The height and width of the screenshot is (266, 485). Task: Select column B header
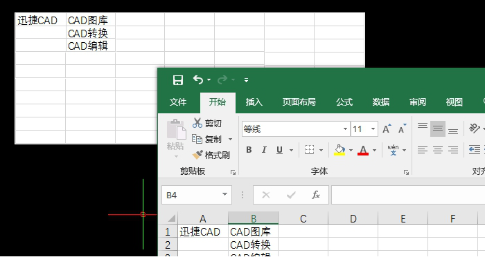click(x=254, y=218)
